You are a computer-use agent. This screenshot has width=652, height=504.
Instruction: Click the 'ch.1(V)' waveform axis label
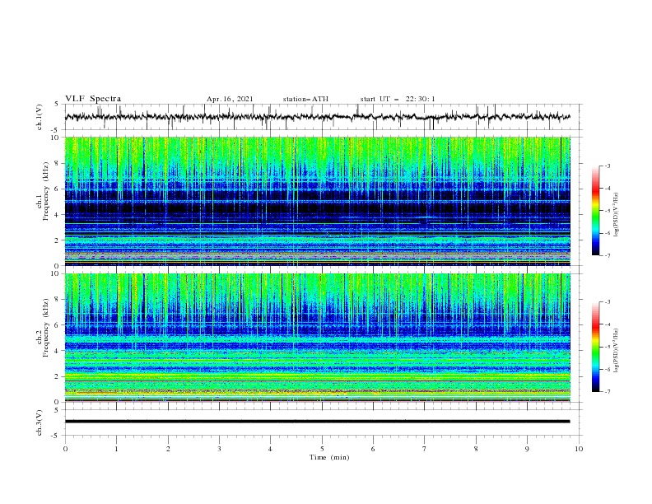40,117
